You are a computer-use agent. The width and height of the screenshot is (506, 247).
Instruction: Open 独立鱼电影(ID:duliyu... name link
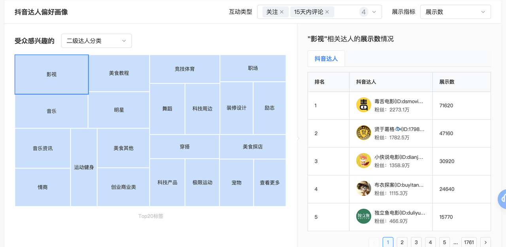pyautogui.click(x=400, y=213)
